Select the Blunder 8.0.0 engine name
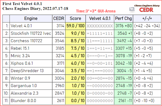 (x=23, y=101)
